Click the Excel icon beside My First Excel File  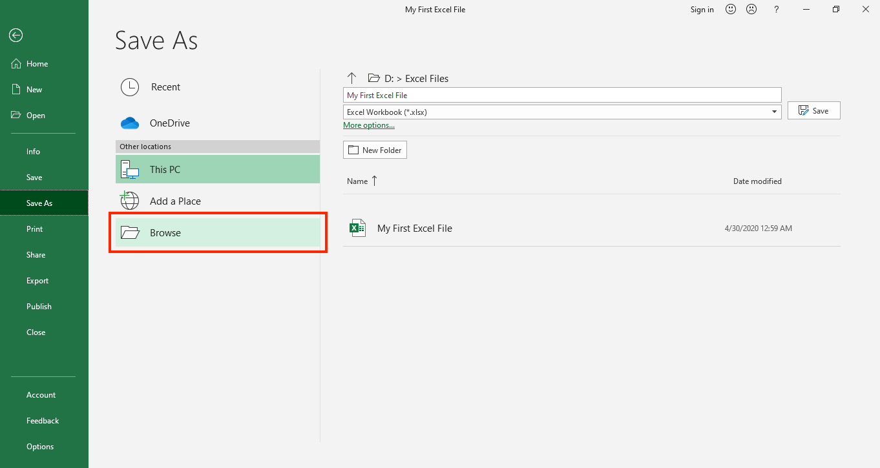point(357,228)
